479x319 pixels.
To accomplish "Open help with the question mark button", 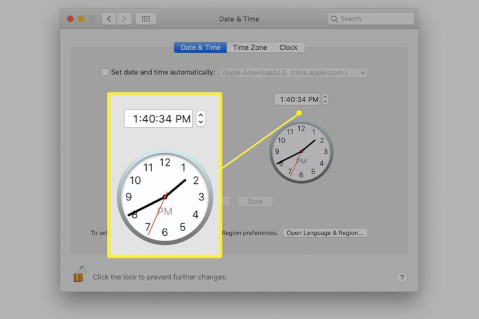I will click(x=402, y=278).
